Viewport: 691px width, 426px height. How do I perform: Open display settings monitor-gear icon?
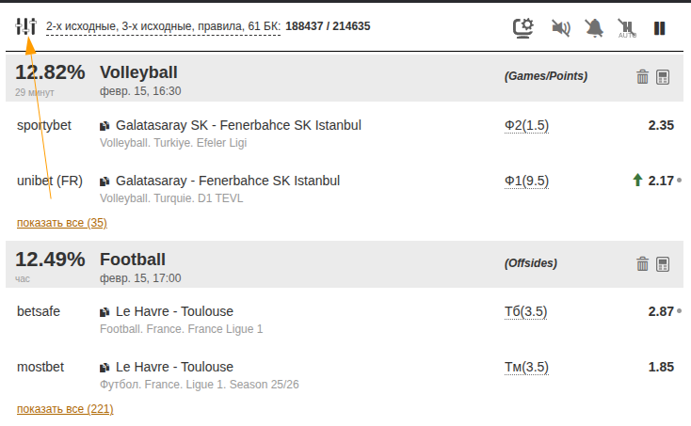523,27
